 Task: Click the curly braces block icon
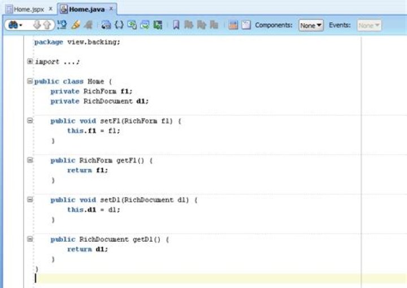point(119,25)
